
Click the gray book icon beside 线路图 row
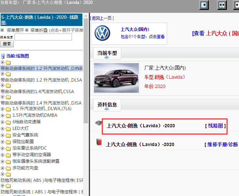click(98, 123)
